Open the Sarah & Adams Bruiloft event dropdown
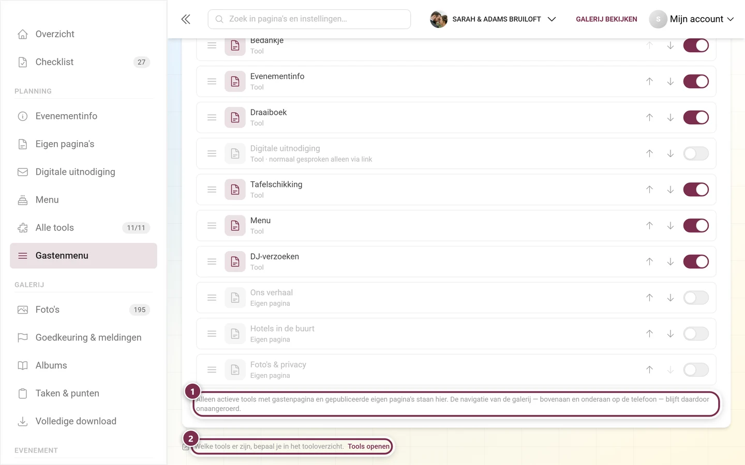The height and width of the screenshot is (465, 745). 493,19
